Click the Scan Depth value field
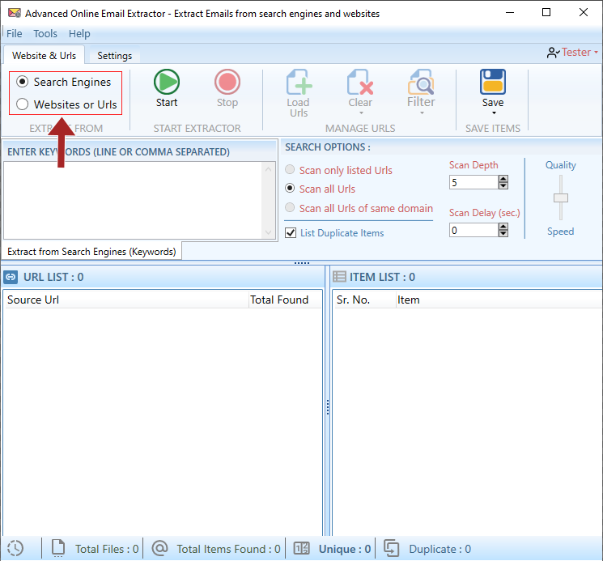 click(x=473, y=182)
